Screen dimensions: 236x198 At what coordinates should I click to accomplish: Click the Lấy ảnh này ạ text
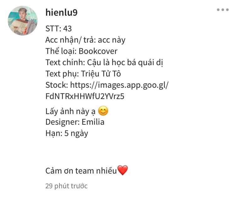point(70,112)
